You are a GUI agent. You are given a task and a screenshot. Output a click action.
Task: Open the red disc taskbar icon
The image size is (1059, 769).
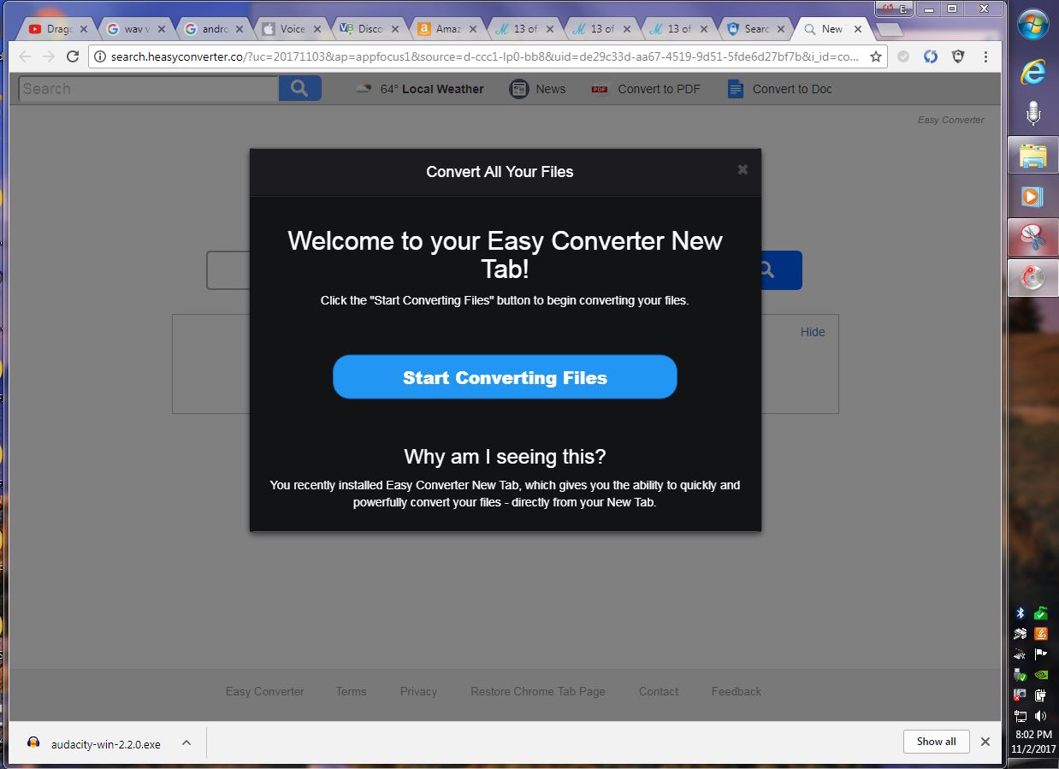(x=1033, y=278)
